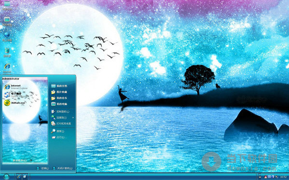Open My Pictures (图片收藏) folder
The width and height of the screenshot is (289, 180).
click(x=59, y=92)
